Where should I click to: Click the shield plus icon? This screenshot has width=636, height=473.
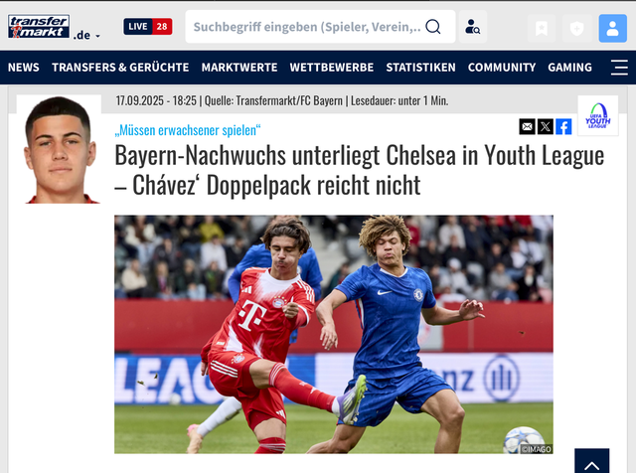576,28
